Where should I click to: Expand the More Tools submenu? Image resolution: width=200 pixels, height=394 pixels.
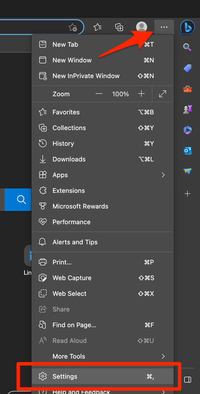[x=102, y=356]
